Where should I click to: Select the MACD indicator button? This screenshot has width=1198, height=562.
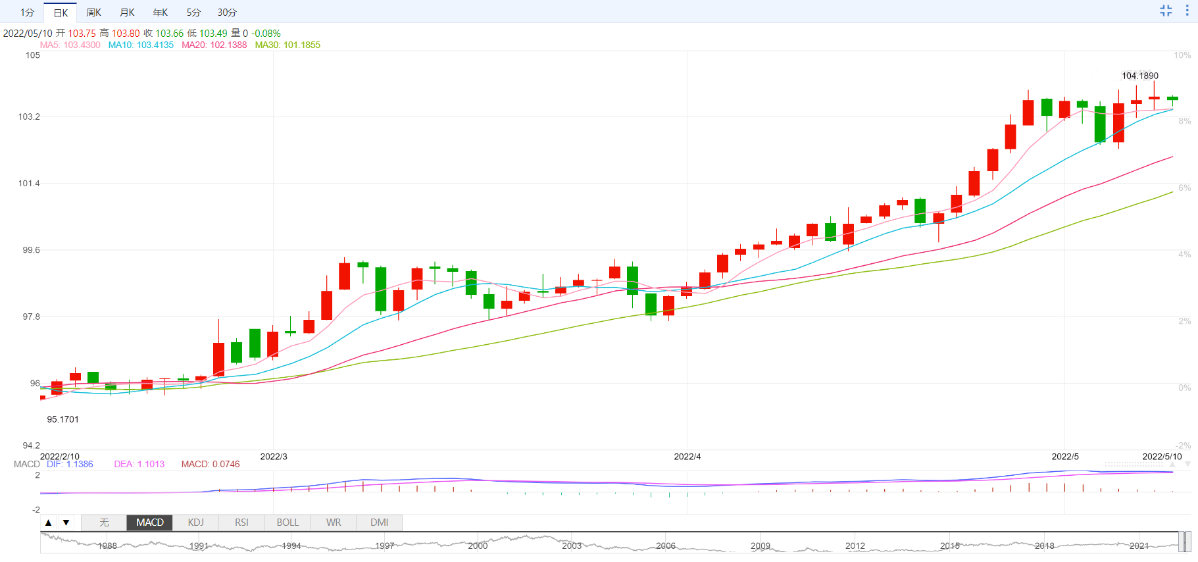pos(150,523)
